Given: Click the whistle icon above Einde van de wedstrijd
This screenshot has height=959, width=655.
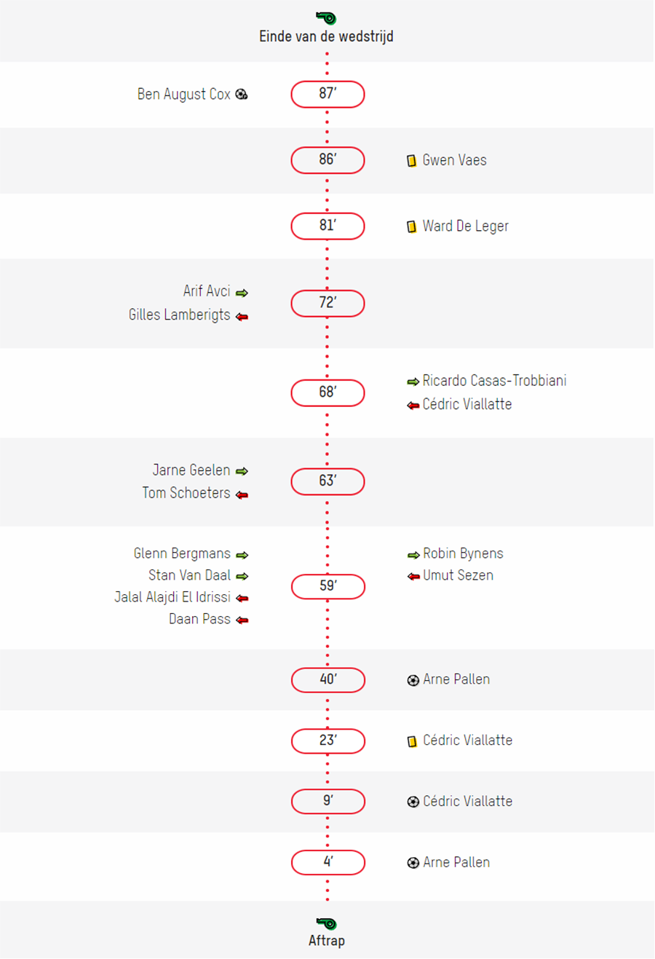Looking at the screenshot, I should [x=326, y=17].
